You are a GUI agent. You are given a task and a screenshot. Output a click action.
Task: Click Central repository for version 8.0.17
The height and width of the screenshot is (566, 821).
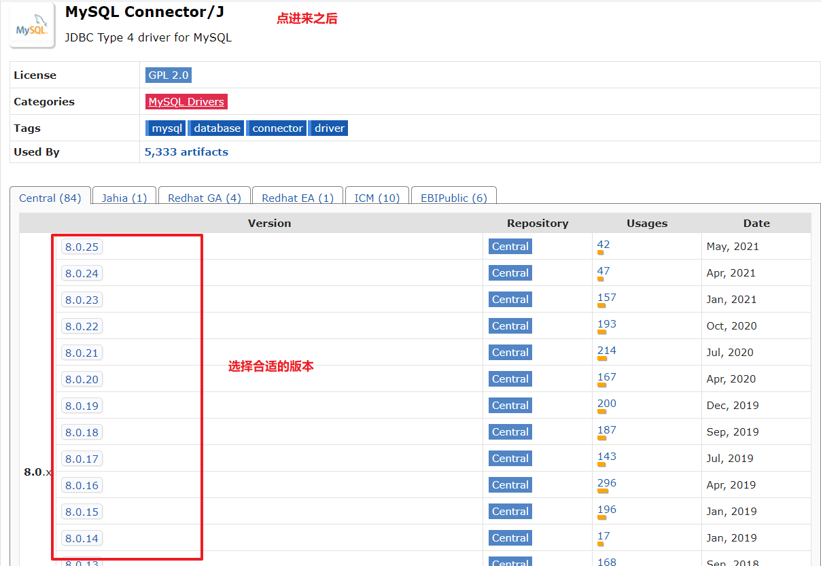point(510,458)
